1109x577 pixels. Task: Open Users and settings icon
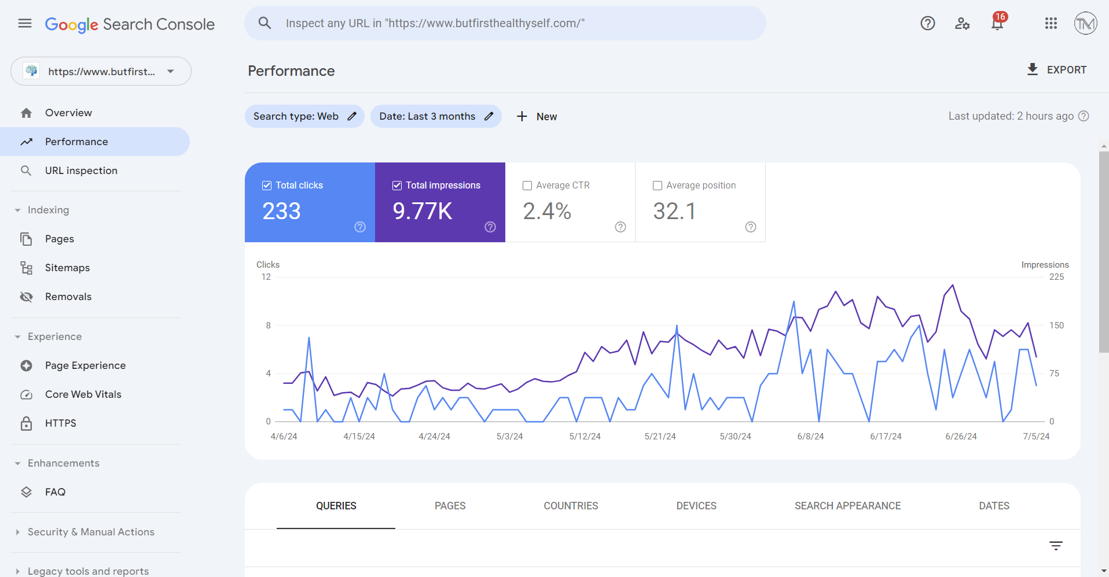click(962, 23)
